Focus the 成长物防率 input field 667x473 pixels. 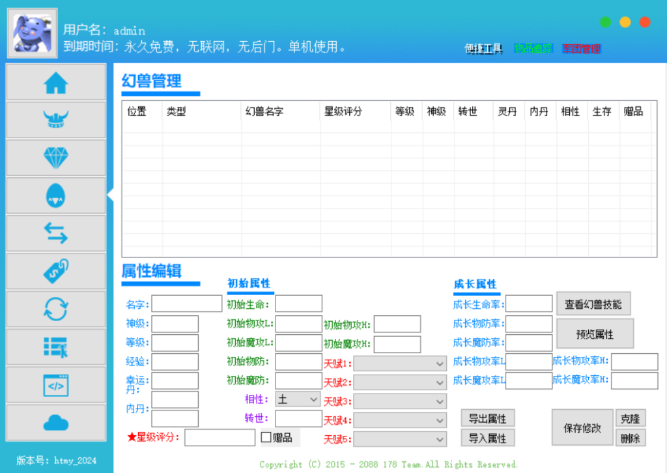pyautogui.click(x=529, y=324)
